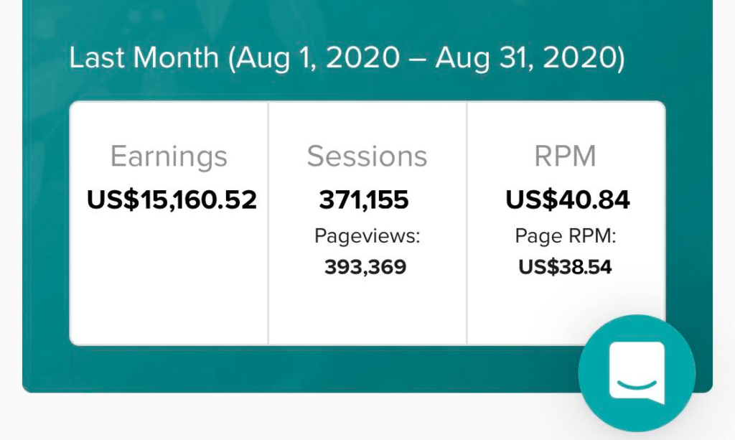735x440 pixels.
Task: Click the Last Month date range heading
Action: 347,58
